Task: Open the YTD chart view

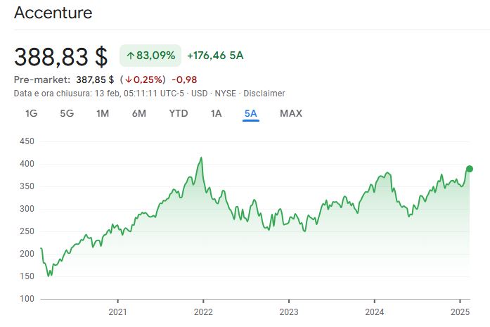Action: coord(179,113)
